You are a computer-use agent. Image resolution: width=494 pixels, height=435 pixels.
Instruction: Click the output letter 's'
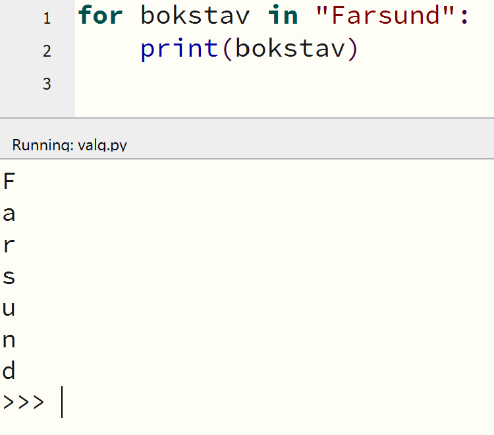click(x=9, y=277)
